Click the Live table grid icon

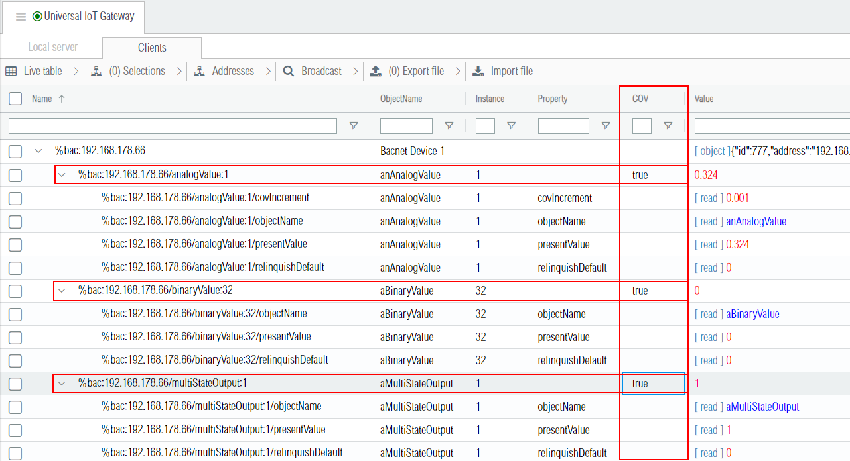click(x=11, y=71)
